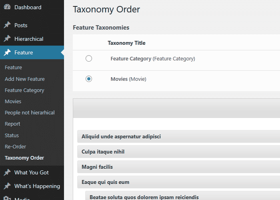Open the Re-Order submenu item
The height and width of the screenshot is (200, 280).
(15, 146)
